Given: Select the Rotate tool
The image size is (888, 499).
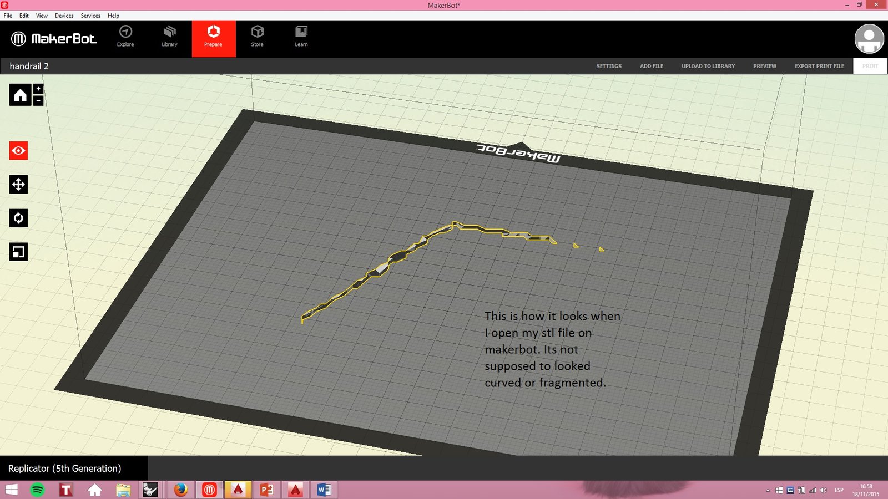Looking at the screenshot, I should (x=18, y=218).
